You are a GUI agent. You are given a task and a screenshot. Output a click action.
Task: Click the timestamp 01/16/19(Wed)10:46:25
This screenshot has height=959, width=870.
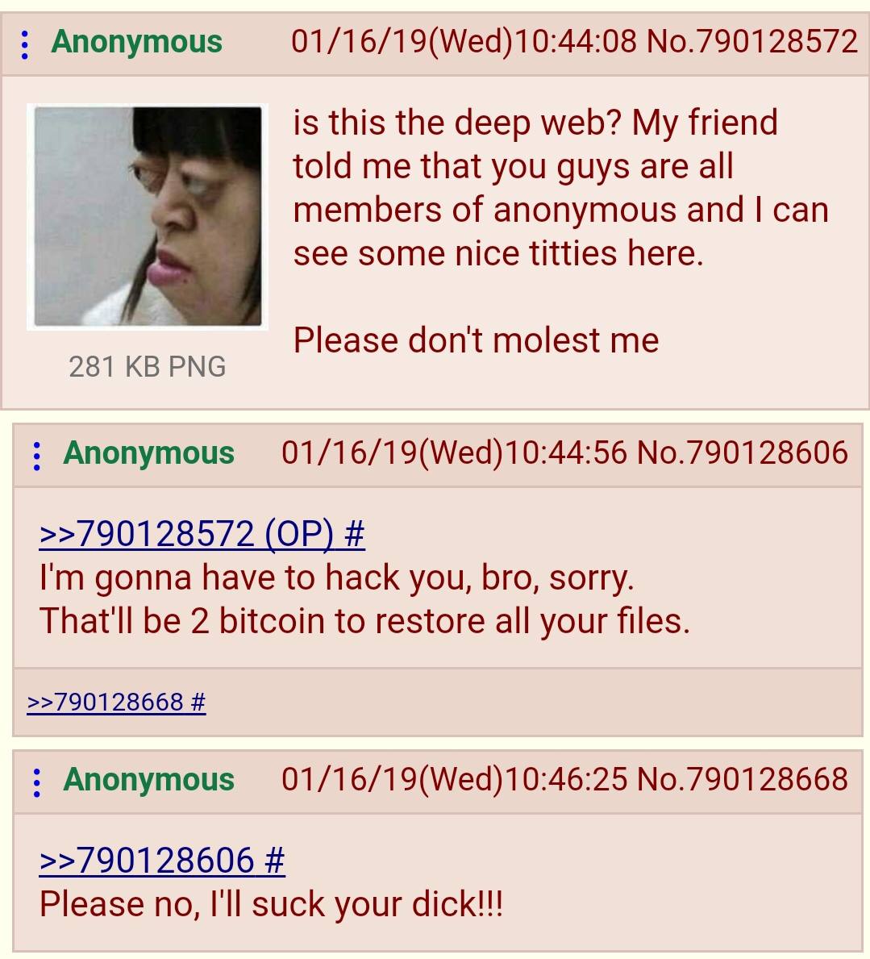click(454, 778)
